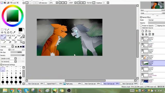Activate the rotate view tool

8,33
